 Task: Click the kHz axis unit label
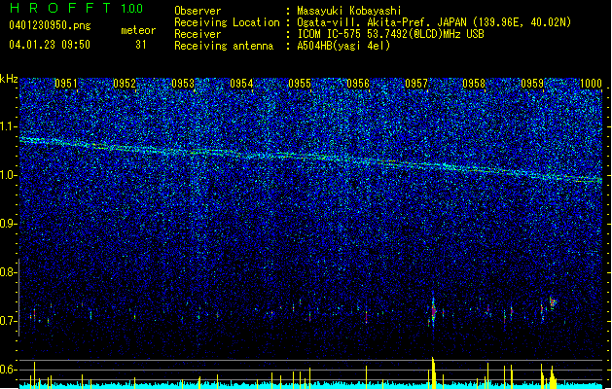pyautogui.click(x=9, y=79)
